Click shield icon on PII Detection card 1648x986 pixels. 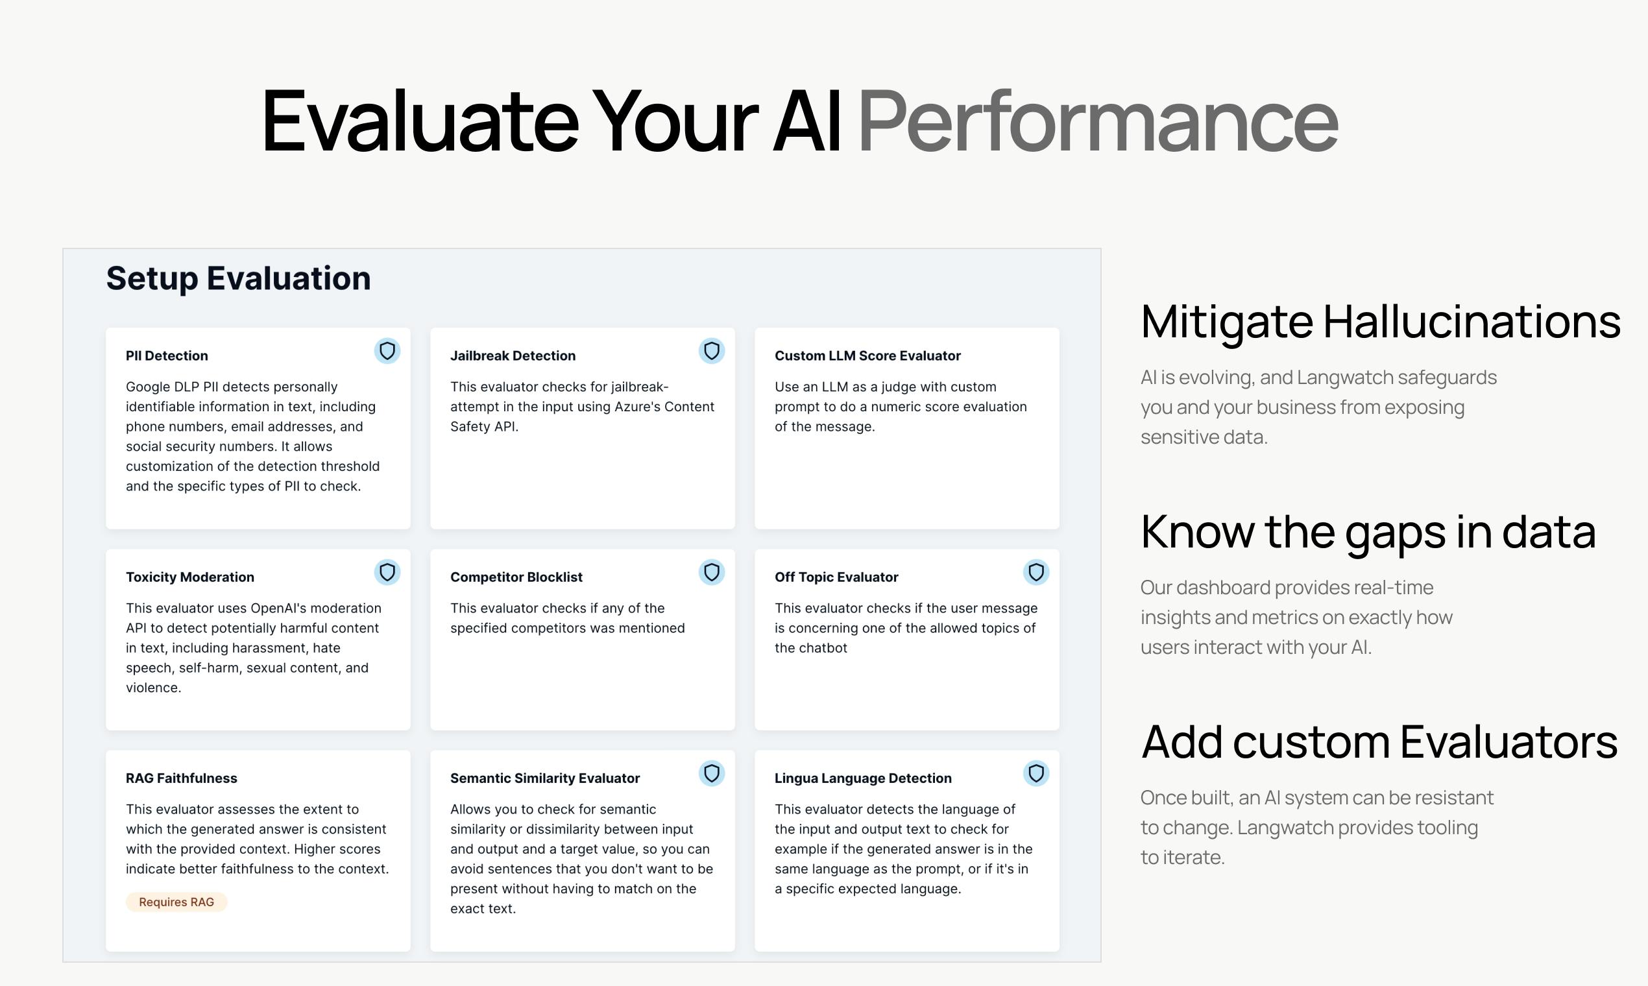pyautogui.click(x=387, y=351)
